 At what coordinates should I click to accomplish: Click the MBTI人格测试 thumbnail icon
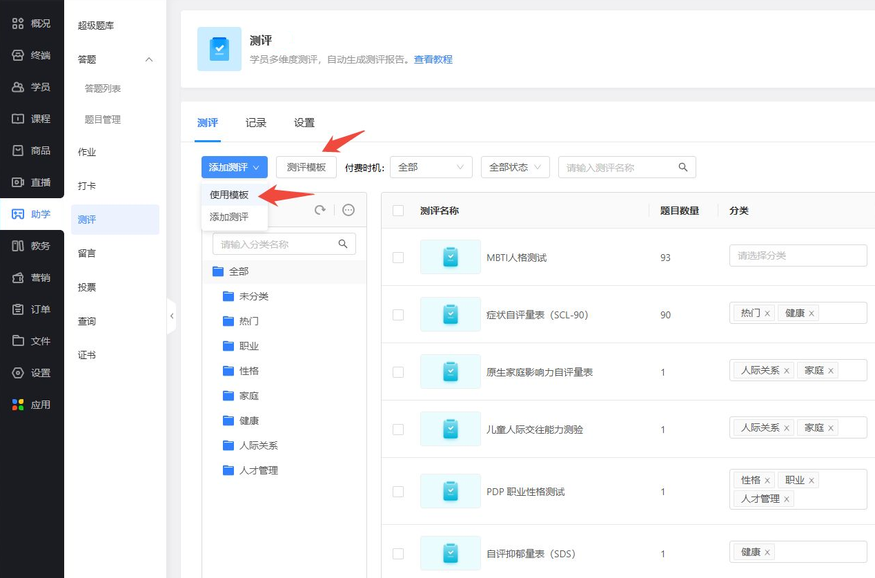[x=450, y=257]
